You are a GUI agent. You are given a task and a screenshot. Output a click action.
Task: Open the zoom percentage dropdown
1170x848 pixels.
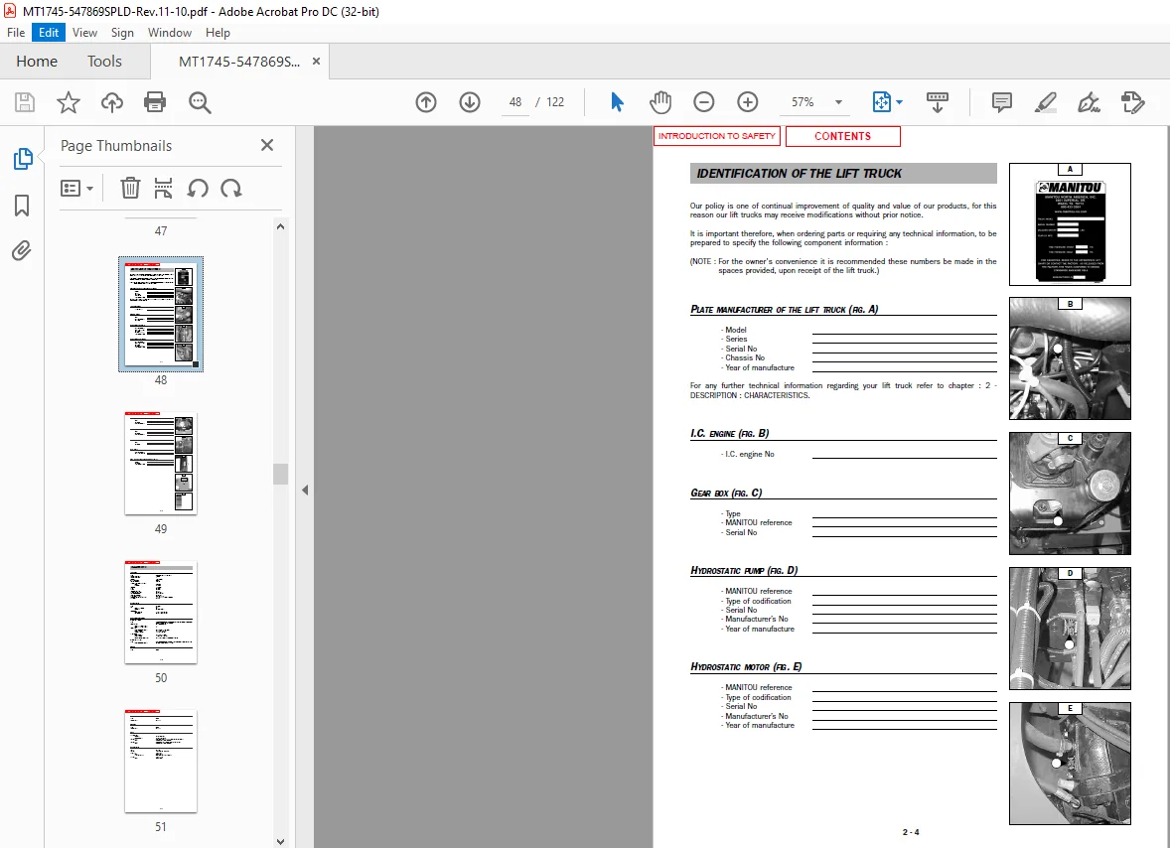838,102
